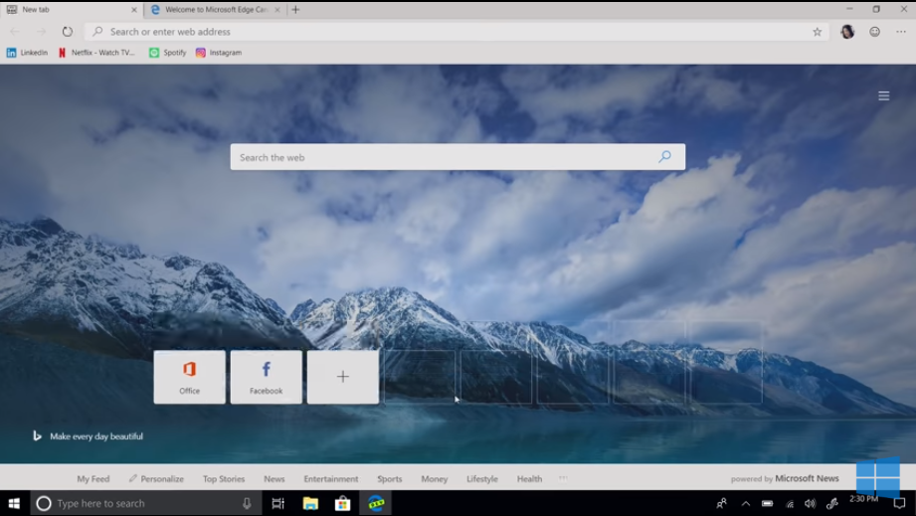Open the Facebook quick link tile

266,377
